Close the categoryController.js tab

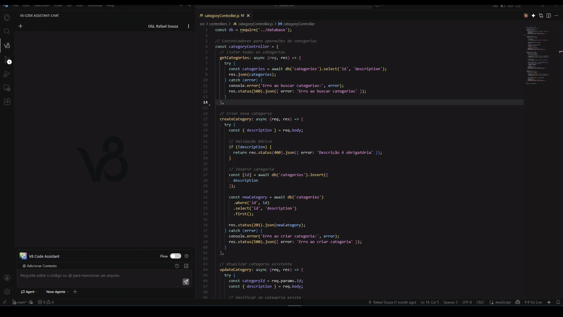coord(248,15)
